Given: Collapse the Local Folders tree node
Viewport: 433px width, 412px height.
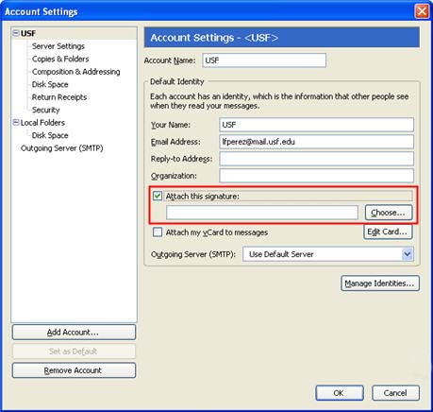Looking at the screenshot, I should [16, 122].
